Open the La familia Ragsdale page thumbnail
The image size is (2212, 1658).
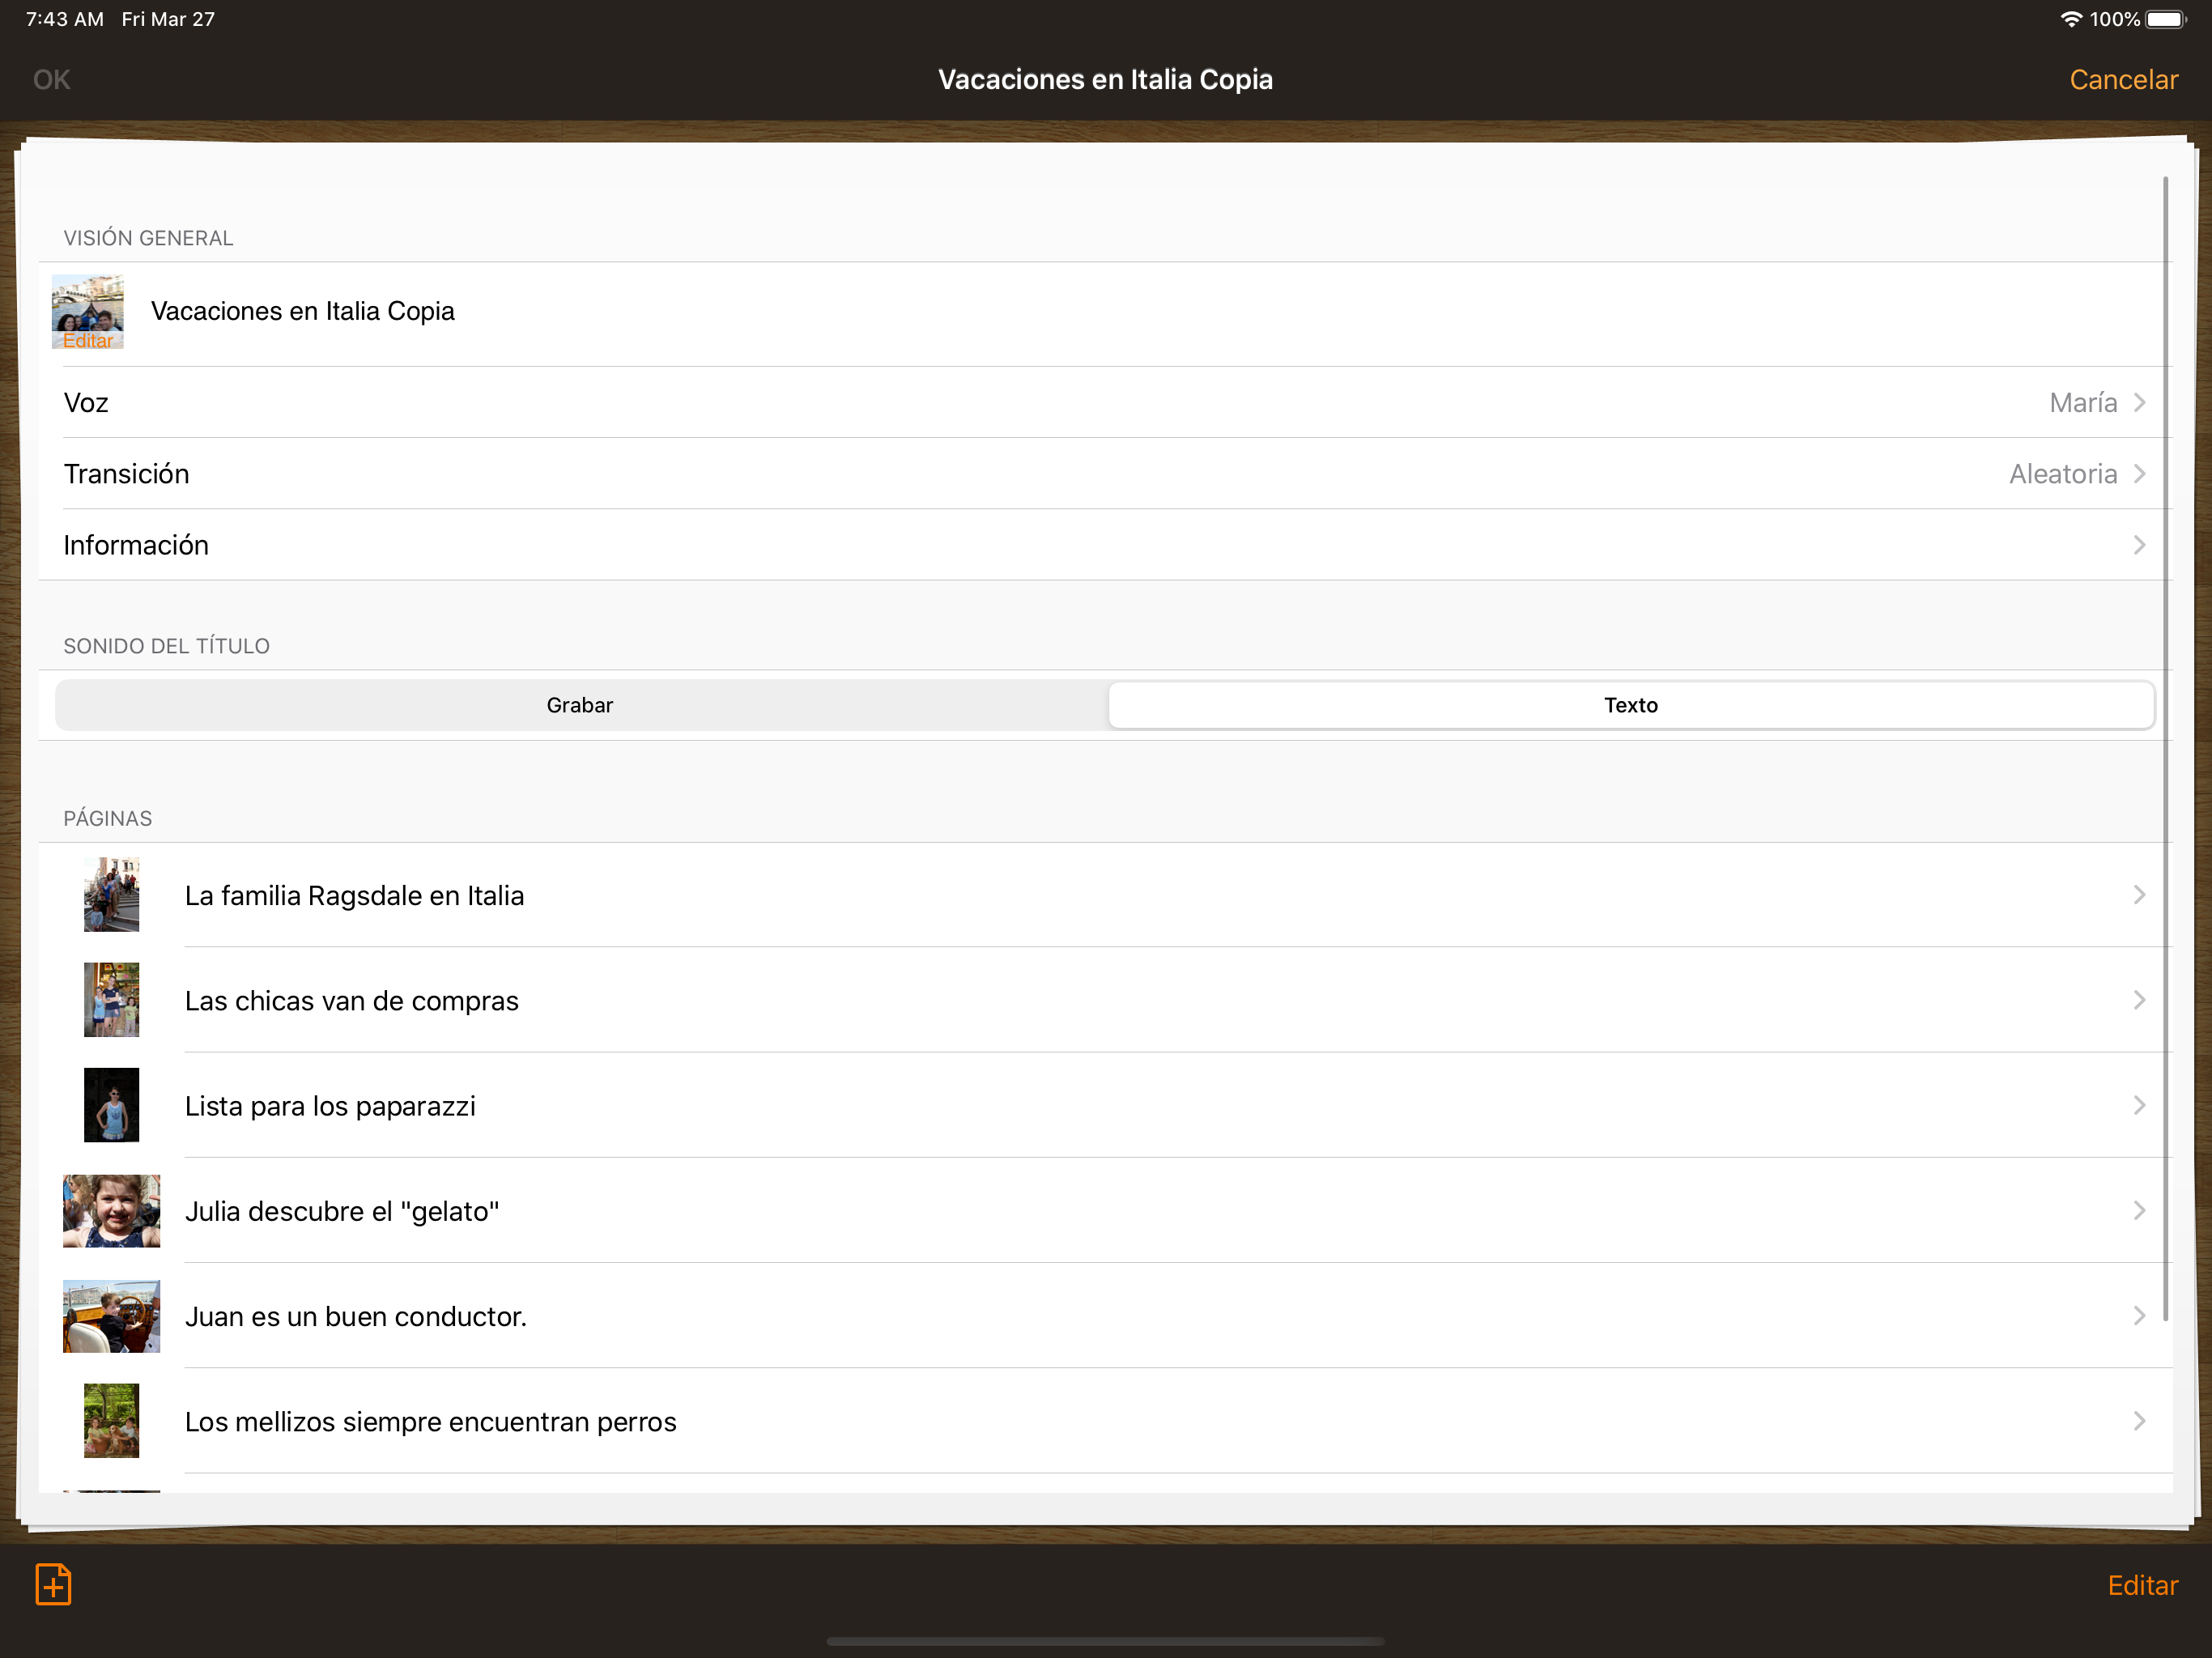tap(111, 895)
